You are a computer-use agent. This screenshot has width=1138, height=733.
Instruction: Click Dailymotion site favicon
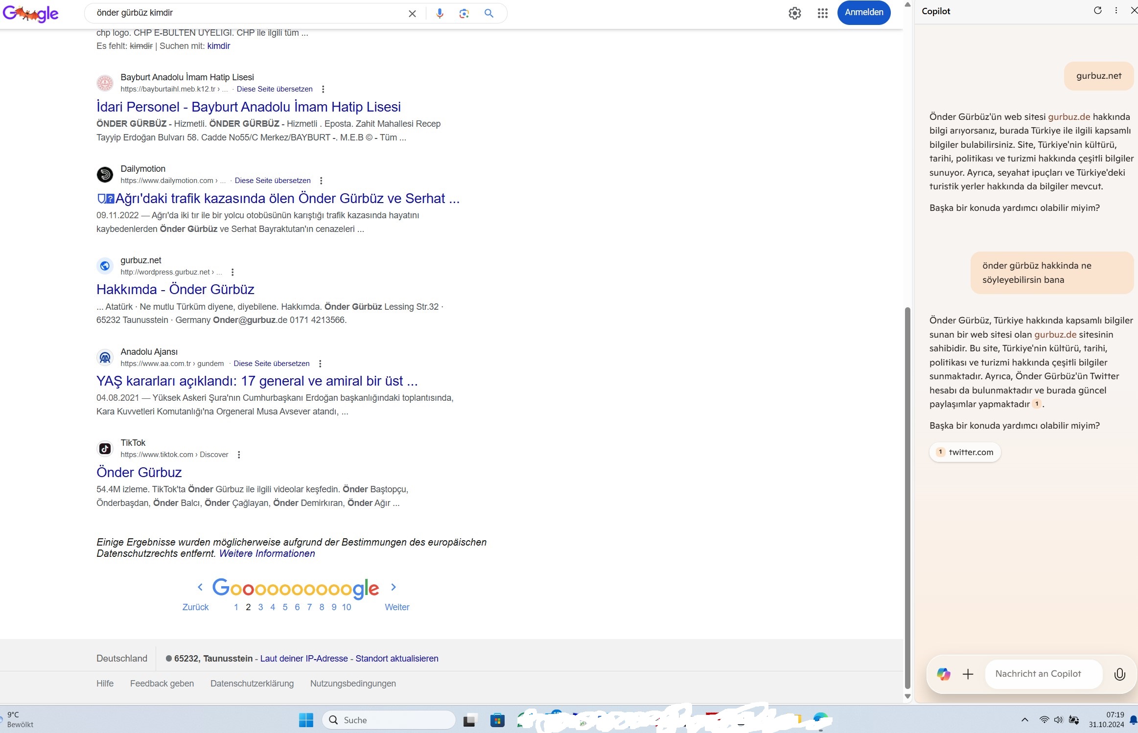[x=105, y=175]
